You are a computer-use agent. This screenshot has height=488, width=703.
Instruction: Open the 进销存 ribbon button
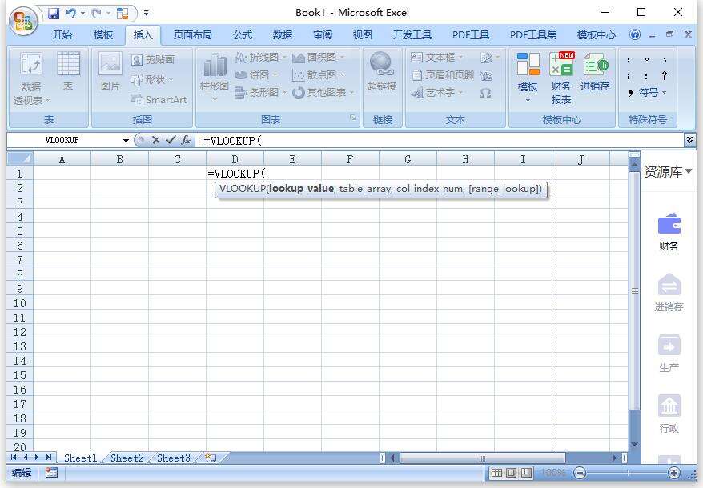pos(595,72)
